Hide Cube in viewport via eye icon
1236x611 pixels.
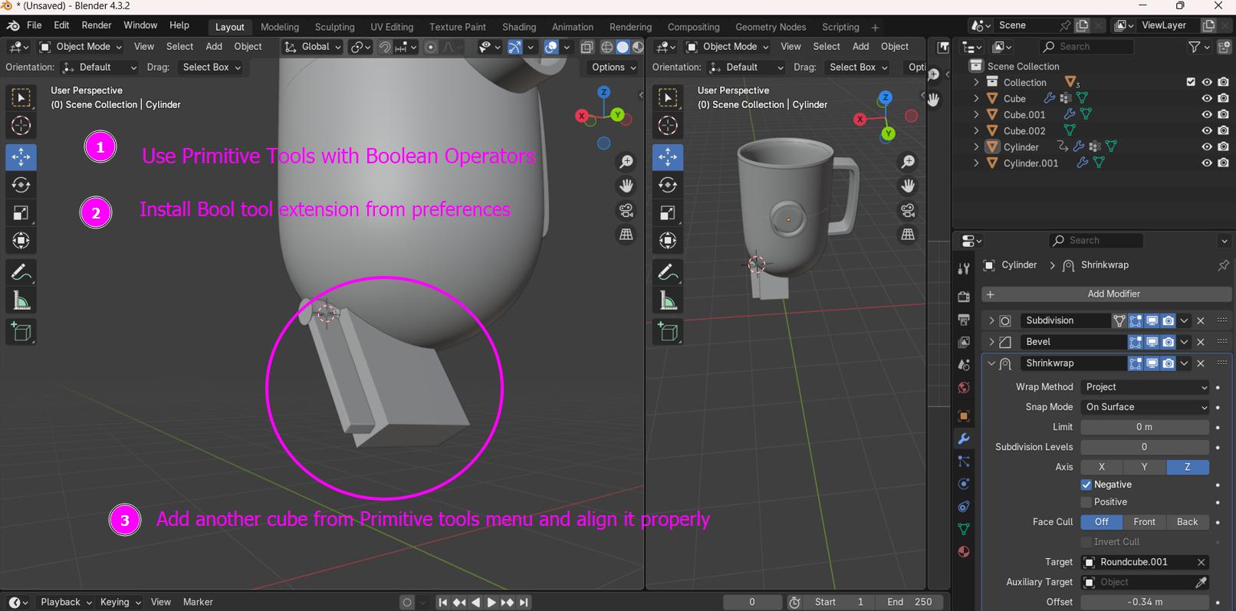click(x=1207, y=98)
